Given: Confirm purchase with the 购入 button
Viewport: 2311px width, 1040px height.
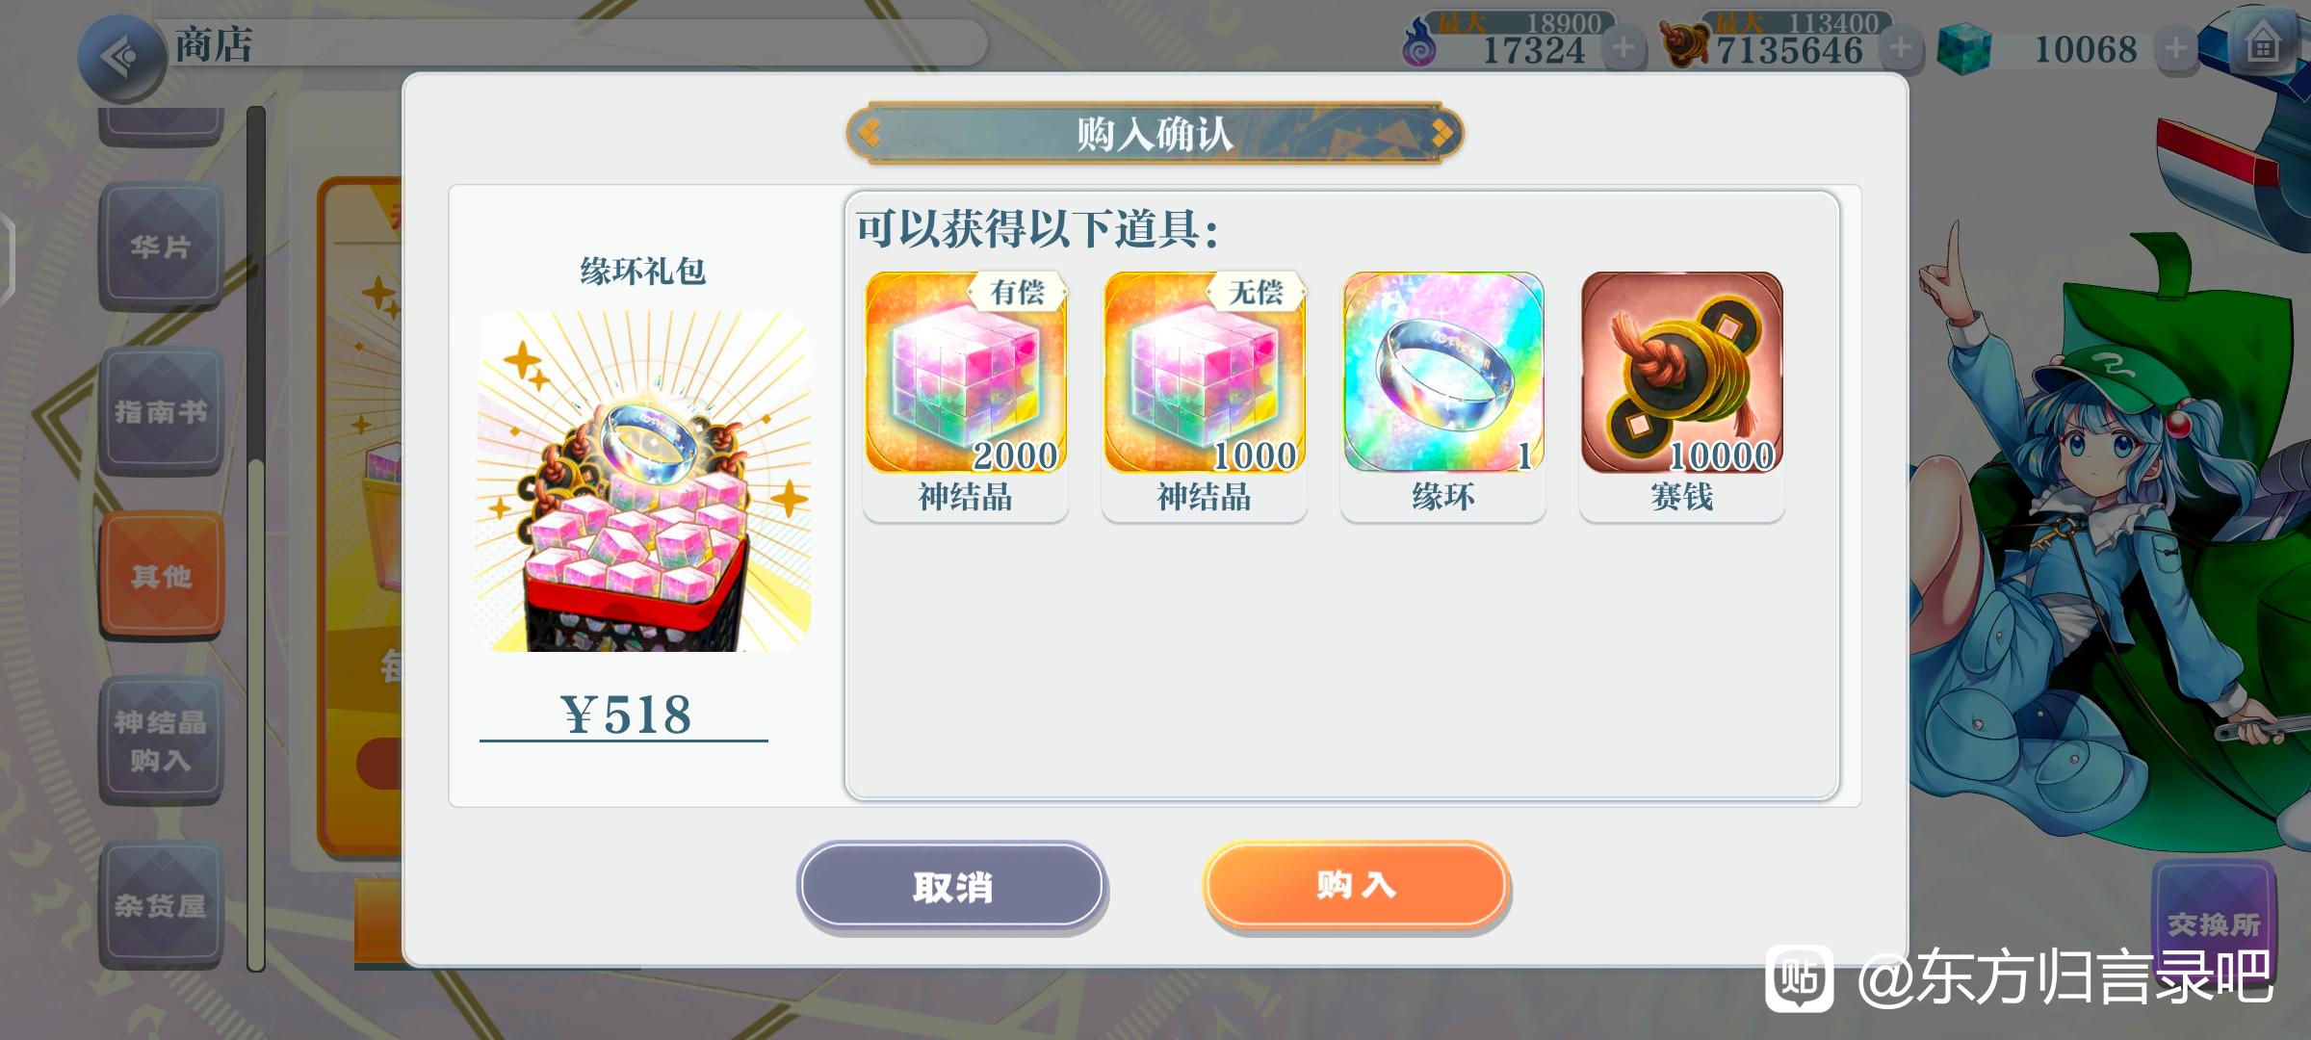Looking at the screenshot, I should 1356,885.
